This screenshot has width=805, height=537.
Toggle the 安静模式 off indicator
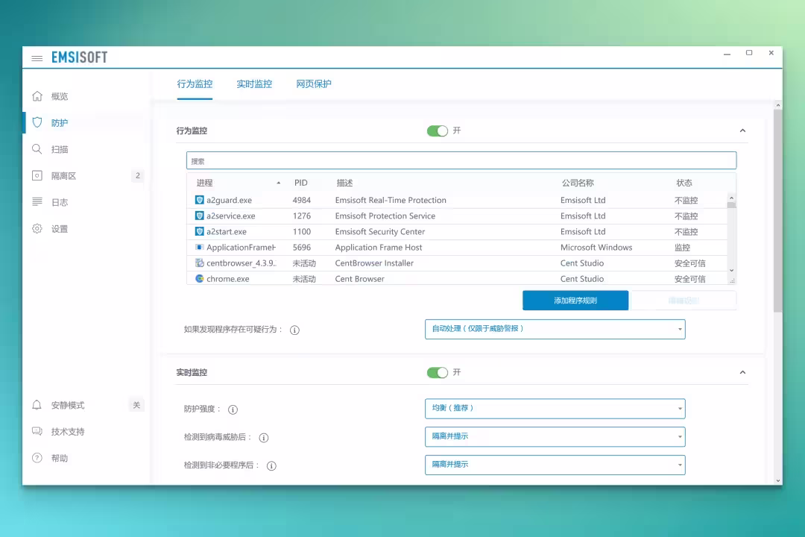(x=136, y=405)
